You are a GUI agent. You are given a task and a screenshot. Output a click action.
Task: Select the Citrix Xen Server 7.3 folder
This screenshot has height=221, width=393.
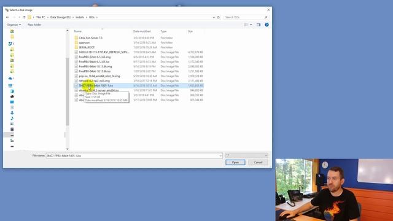point(90,38)
